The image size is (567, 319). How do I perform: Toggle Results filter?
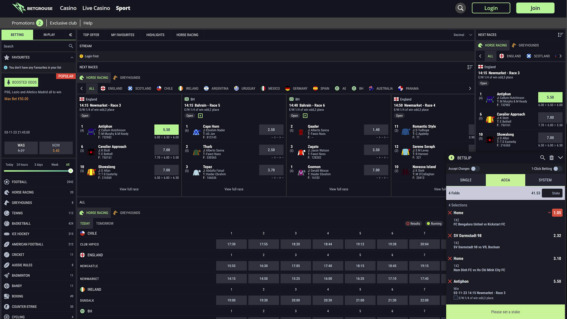(413, 224)
